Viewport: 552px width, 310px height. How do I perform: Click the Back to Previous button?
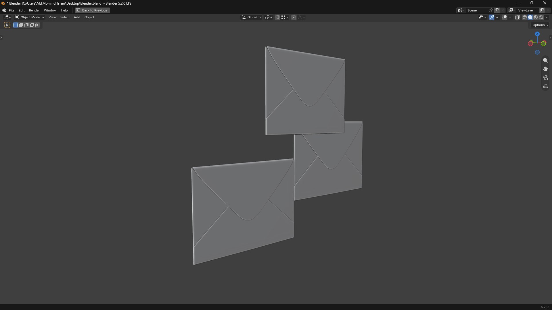[92, 10]
